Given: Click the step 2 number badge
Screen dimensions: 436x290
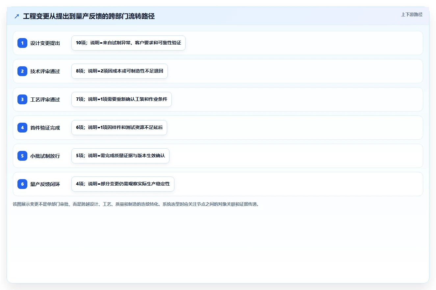Looking at the screenshot, I should coord(22,71).
